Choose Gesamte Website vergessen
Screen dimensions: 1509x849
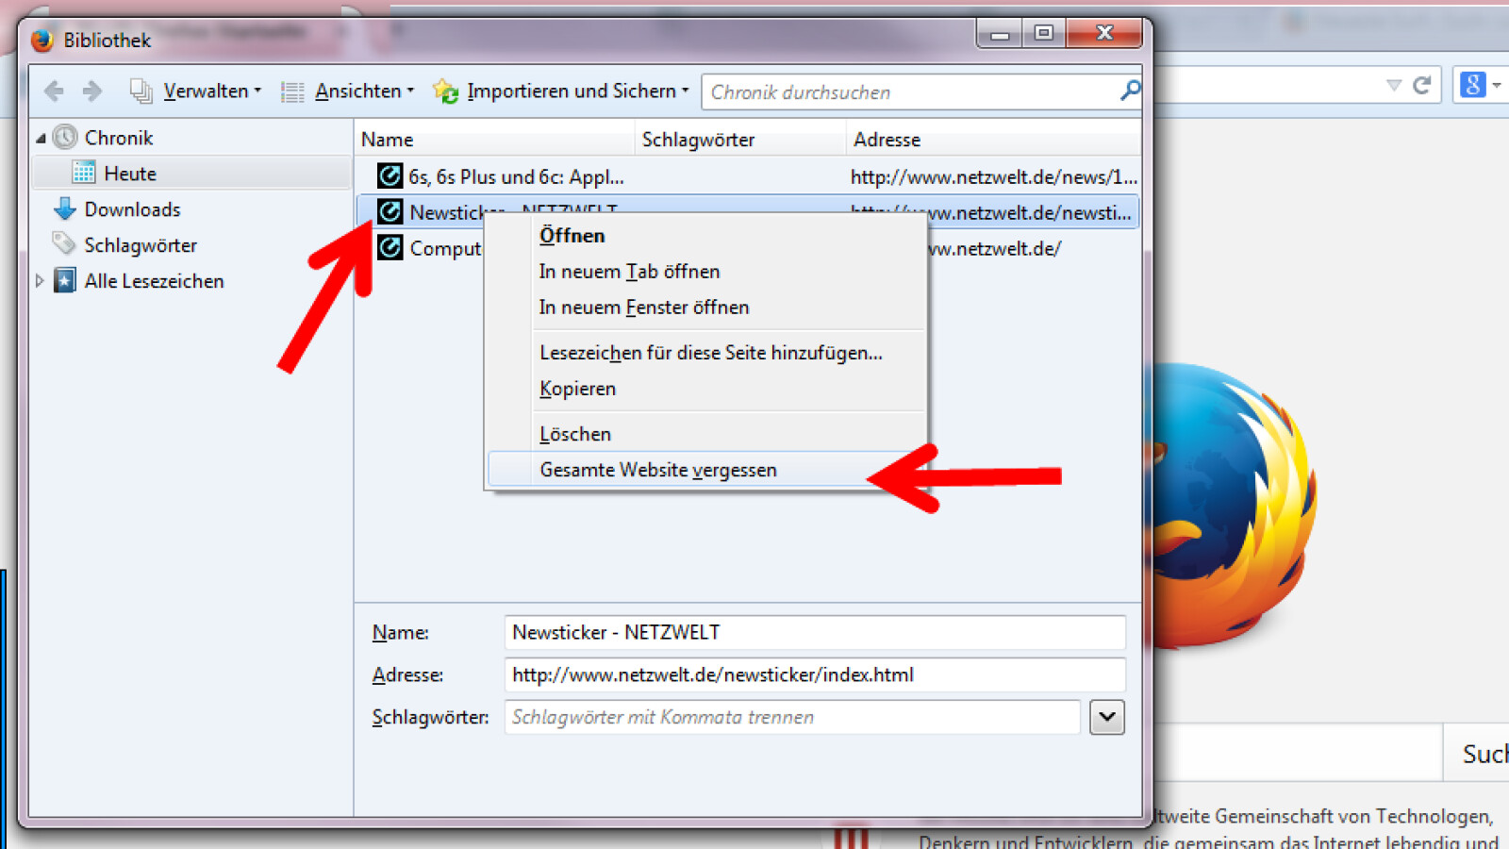click(657, 470)
